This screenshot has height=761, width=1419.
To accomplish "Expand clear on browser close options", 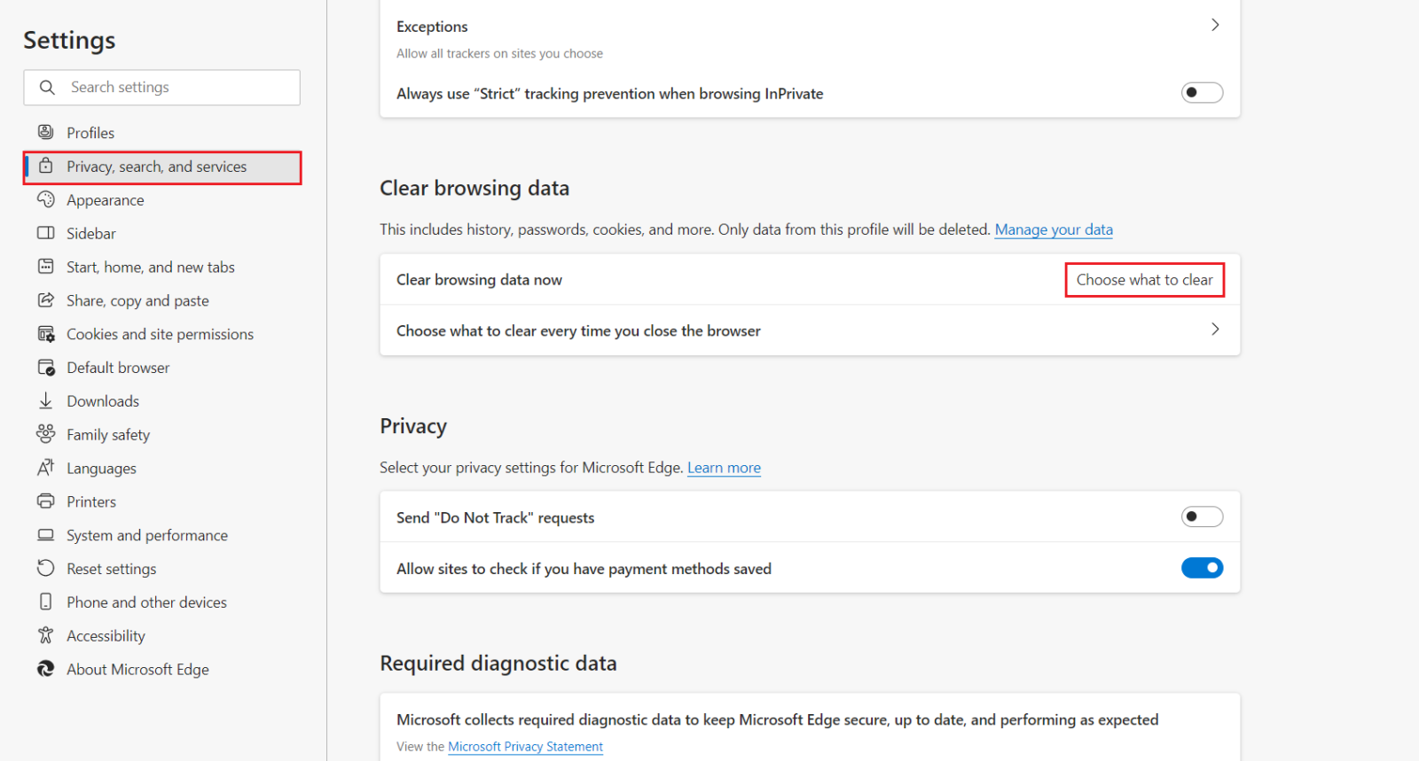I will [1215, 330].
